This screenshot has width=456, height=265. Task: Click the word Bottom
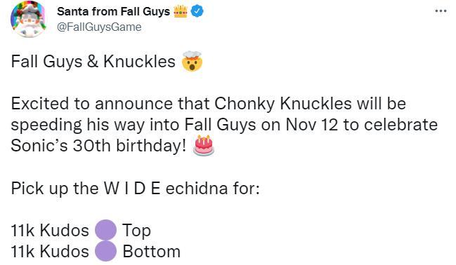tap(152, 252)
